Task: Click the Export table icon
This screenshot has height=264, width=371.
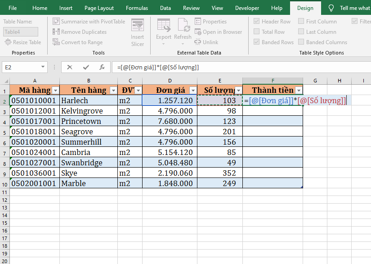Action: point(164,29)
